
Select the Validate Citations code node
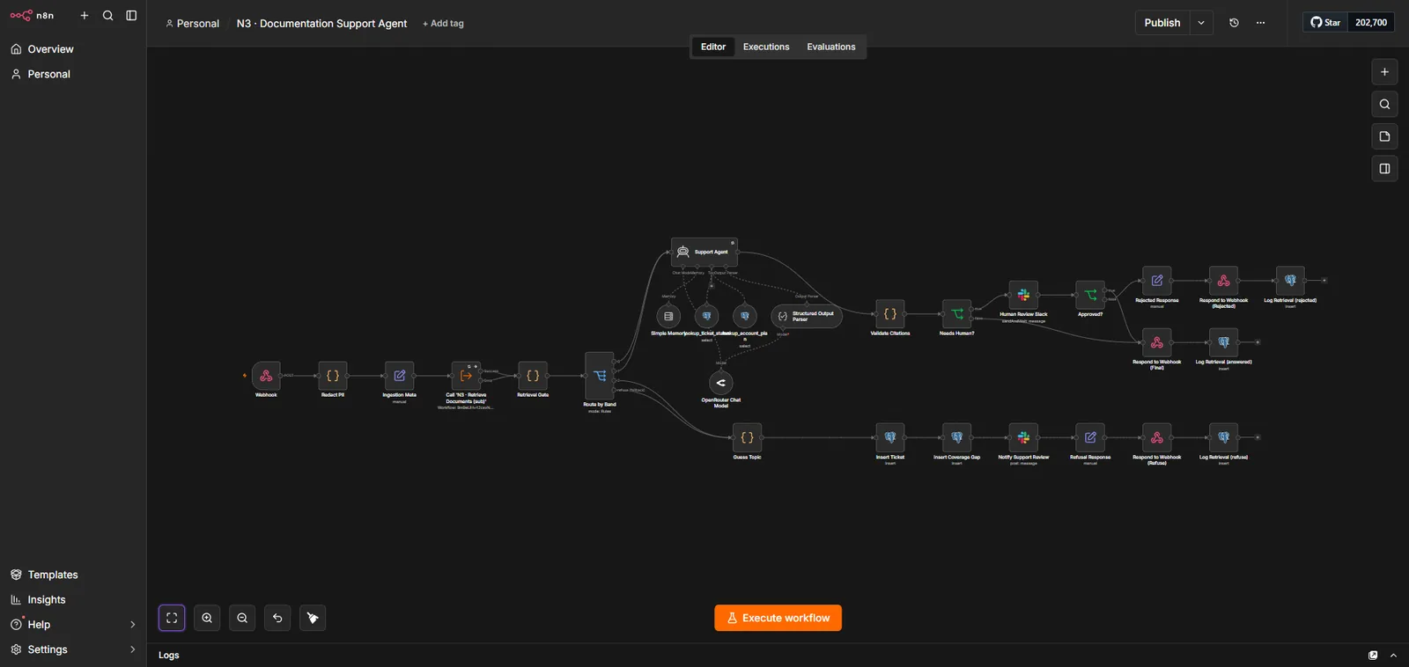890,314
